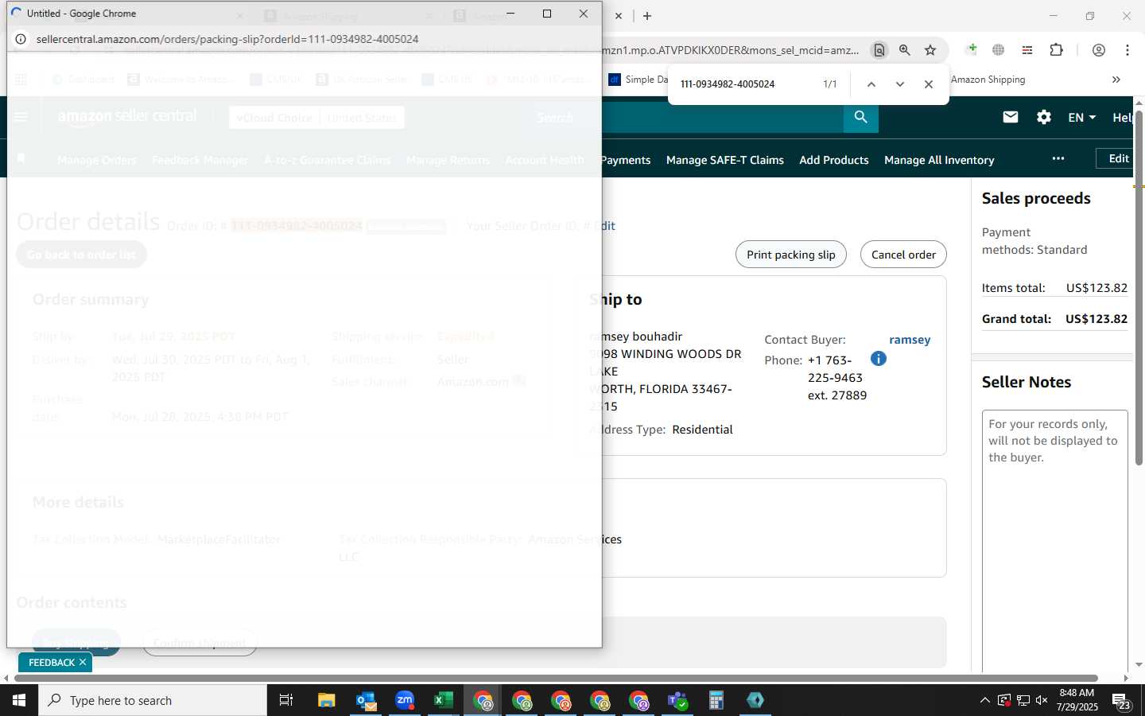Open the ramsey contact buyer link
The height and width of the screenshot is (716, 1145).
910,340
